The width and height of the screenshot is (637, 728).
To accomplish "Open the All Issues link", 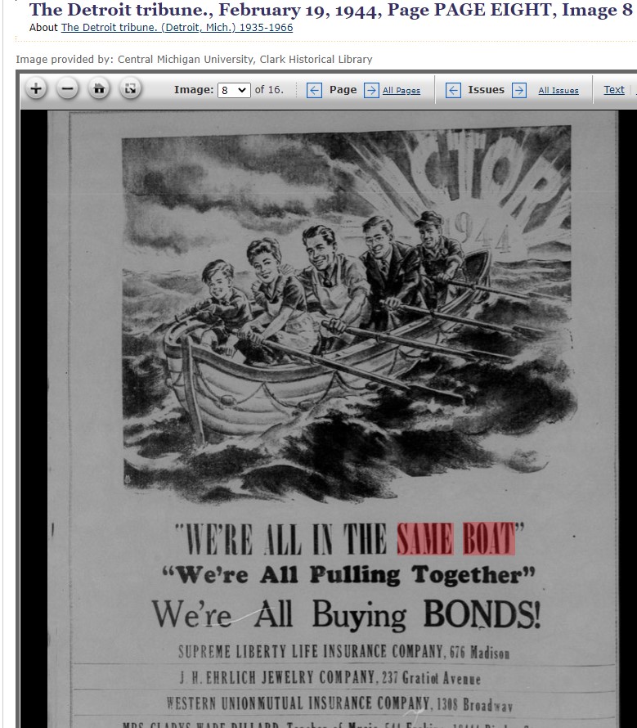I will (558, 91).
